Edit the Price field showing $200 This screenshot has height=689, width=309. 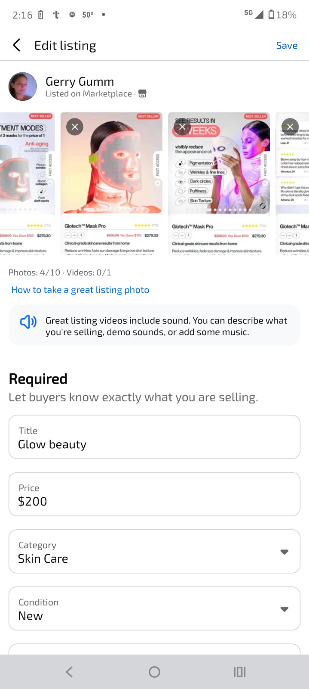coord(154,494)
